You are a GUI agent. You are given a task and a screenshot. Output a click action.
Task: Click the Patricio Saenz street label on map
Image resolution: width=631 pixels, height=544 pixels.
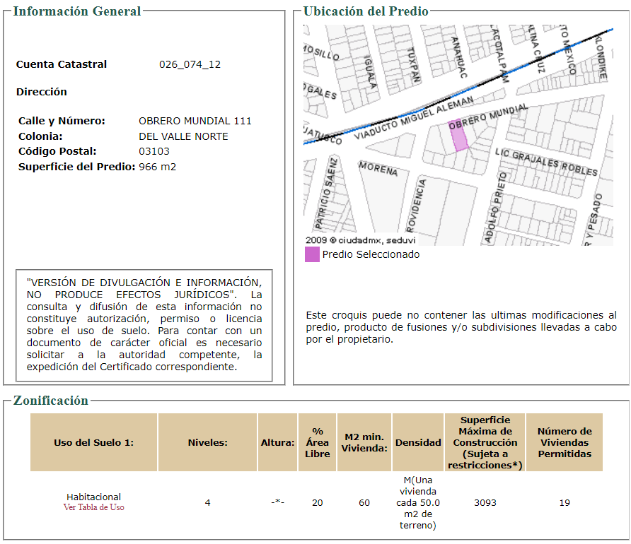tap(327, 194)
